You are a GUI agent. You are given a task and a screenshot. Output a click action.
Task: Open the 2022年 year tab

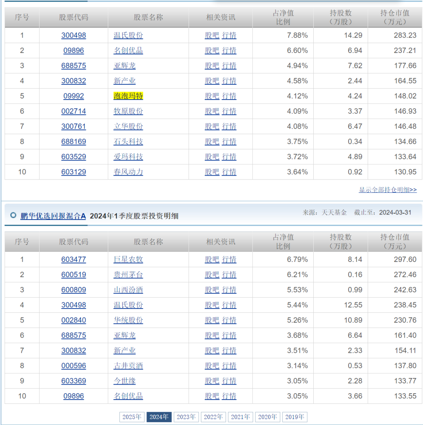tap(213, 417)
